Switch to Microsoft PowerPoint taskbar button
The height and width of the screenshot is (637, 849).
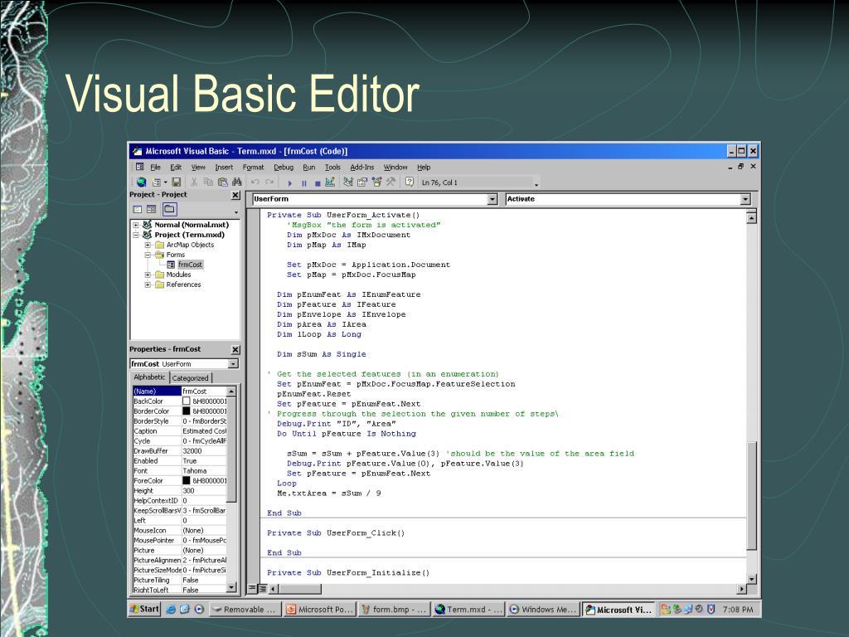pyautogui.click(x=320, y=610)
